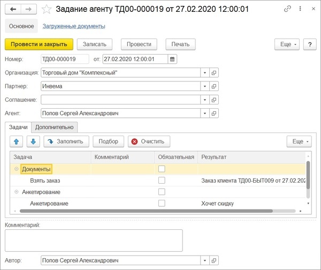This screenshot has width=321, height=270.
Task: Click the horizontal scrollbar of tasks table
Action: pyautogui.click(x=146, y=211)
